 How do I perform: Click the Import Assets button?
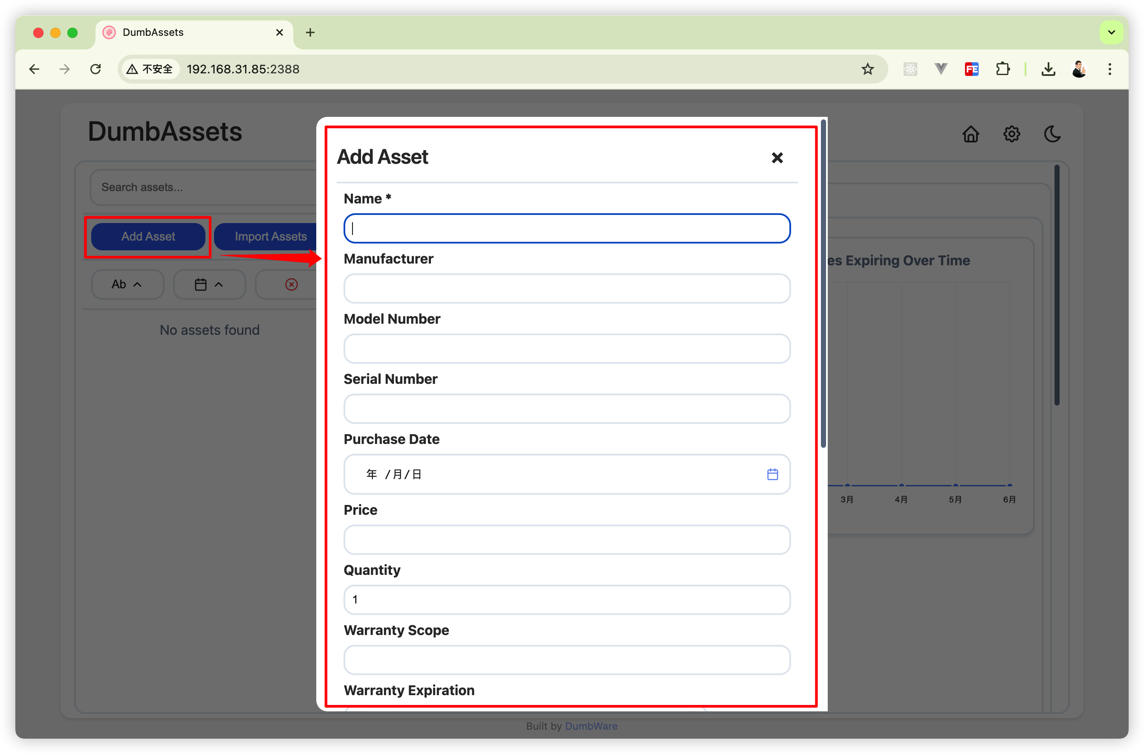click(x=270, y=236)
